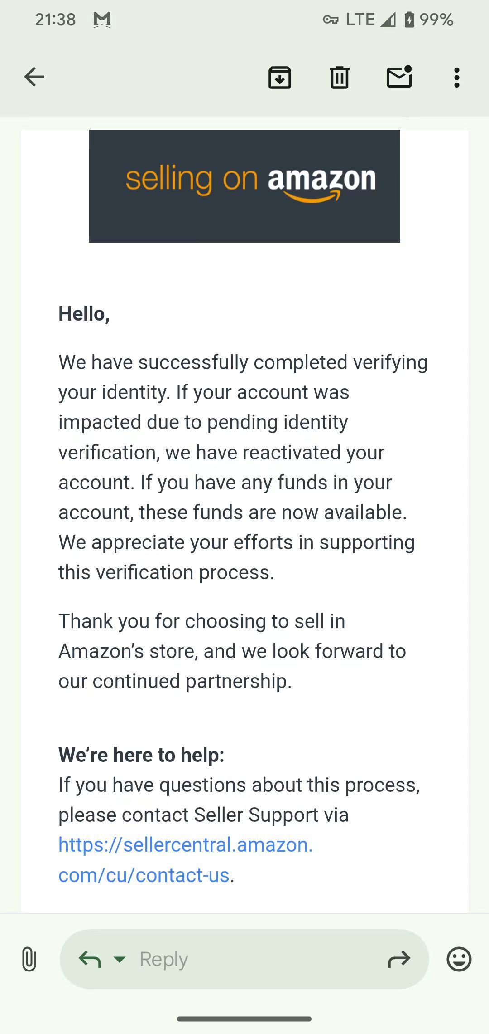Screen dimensions: 489x1034
Task: Open the three-dot overflow menu
Action: (456, 78)
